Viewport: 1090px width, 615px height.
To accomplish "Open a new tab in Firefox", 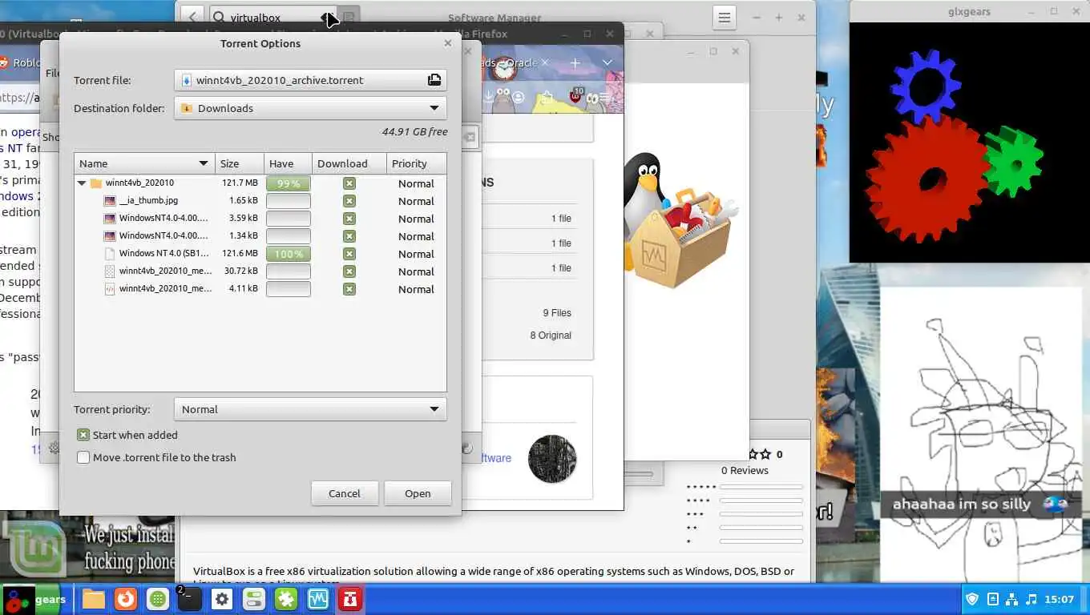I will click(575, 62).
